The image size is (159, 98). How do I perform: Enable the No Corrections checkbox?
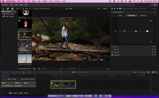coord(112,12)
